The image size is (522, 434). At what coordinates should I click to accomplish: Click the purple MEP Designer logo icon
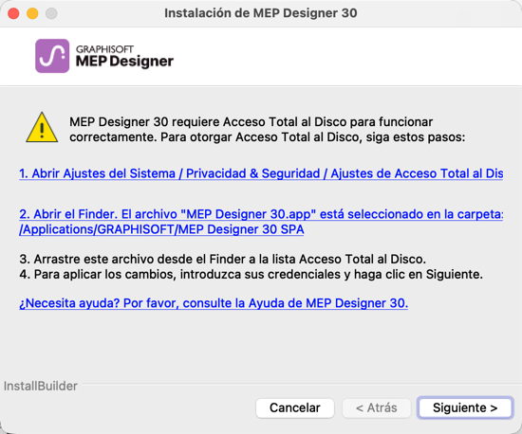[x=52, y=56]
